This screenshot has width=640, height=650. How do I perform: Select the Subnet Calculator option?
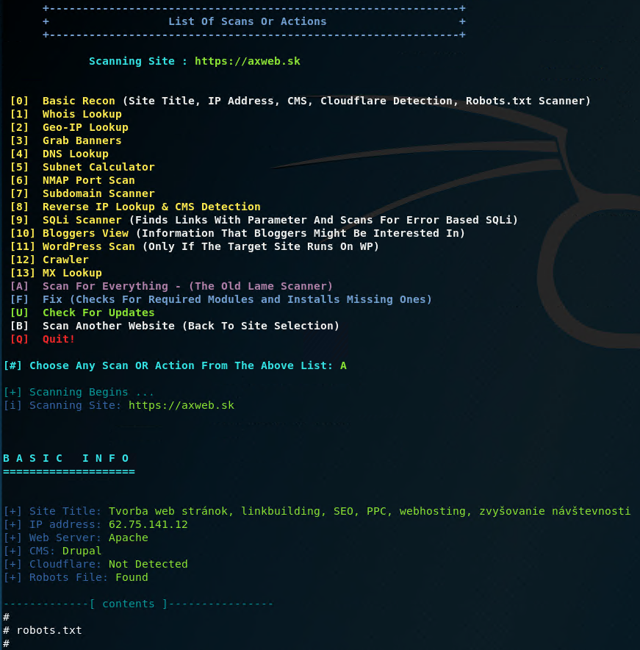click(x=98, y=167)
